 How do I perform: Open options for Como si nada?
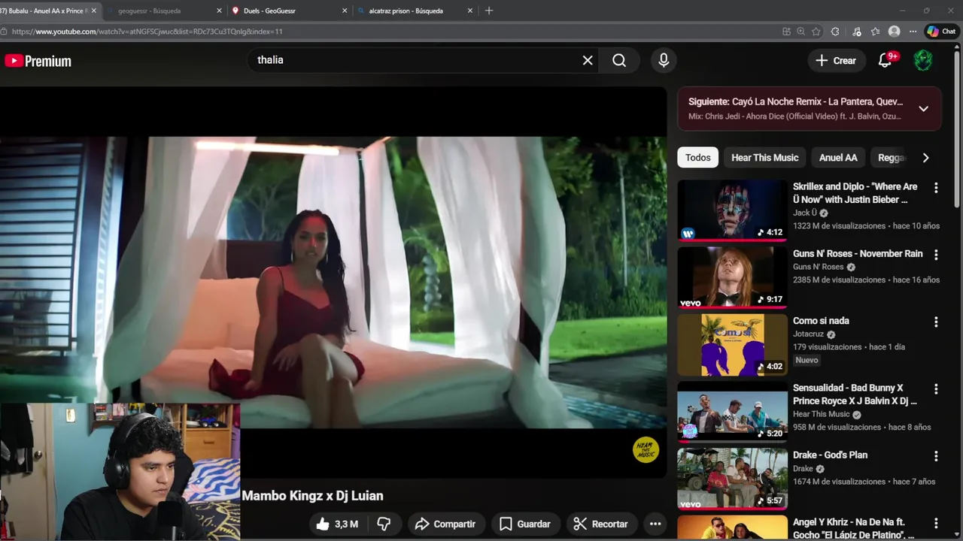pos(936,322)
